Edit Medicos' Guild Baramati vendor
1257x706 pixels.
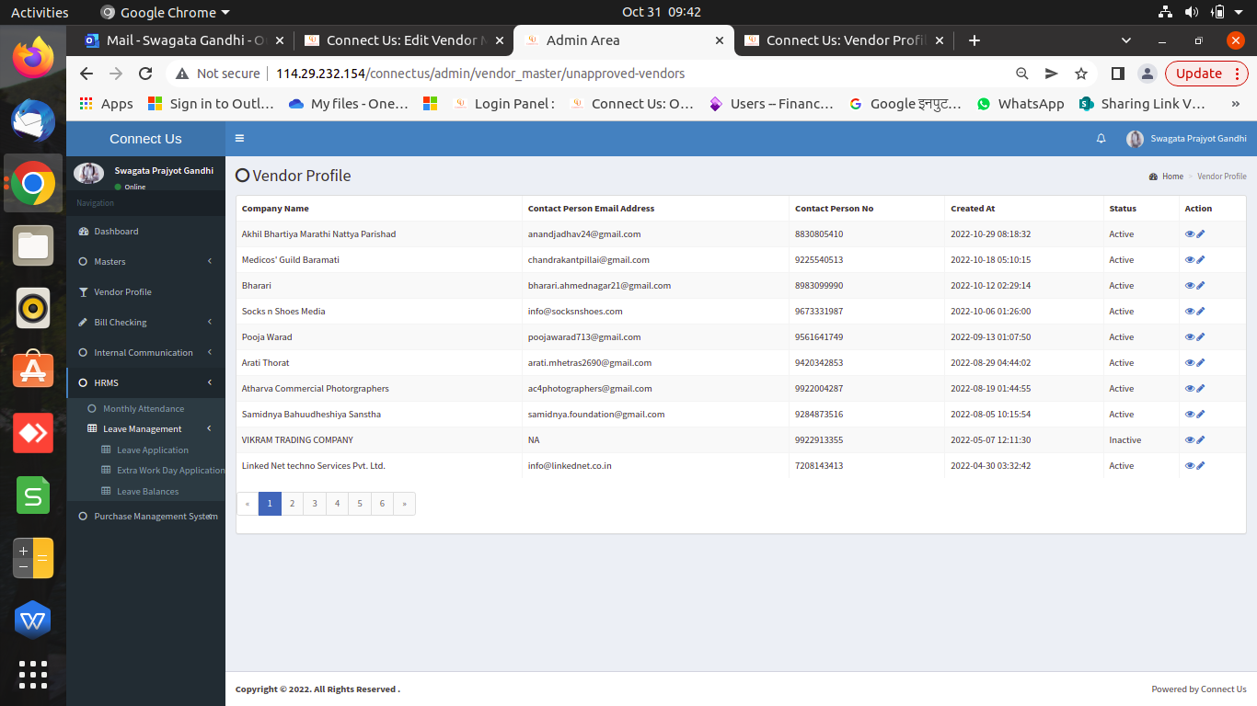click(1201, 260)
